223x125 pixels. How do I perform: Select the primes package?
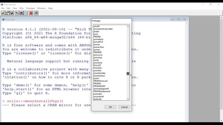97,50
